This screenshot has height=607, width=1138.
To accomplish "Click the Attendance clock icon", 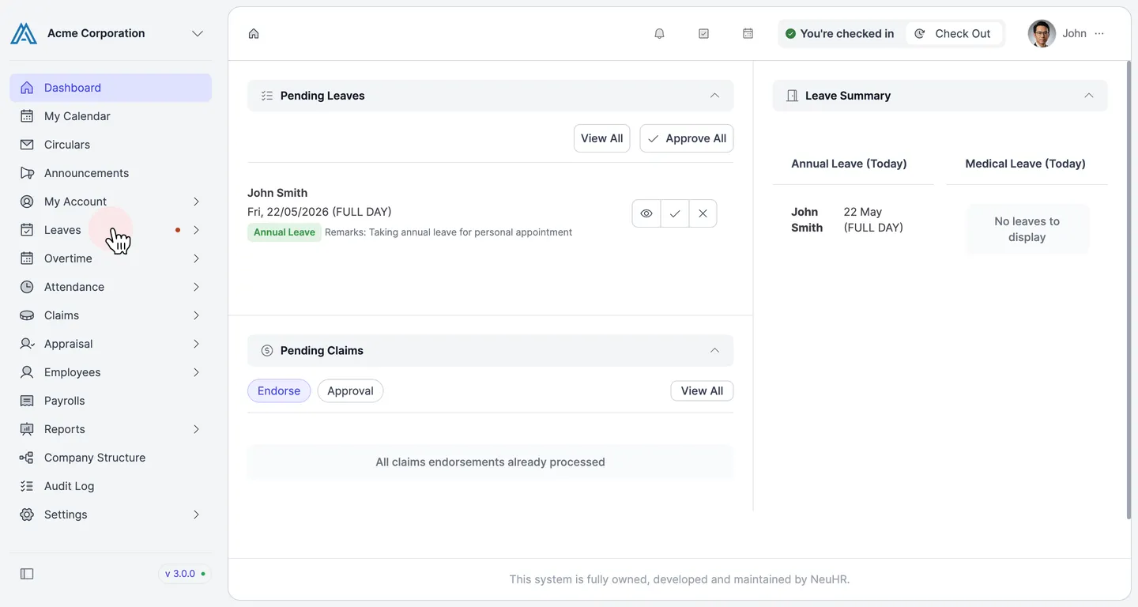I will click(27, 287).
